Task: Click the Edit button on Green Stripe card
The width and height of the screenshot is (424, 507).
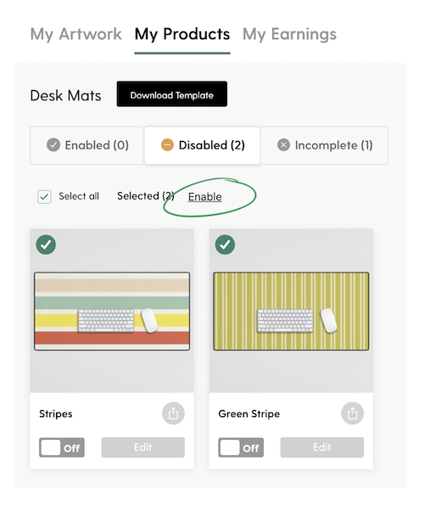Action: point(322,448)
